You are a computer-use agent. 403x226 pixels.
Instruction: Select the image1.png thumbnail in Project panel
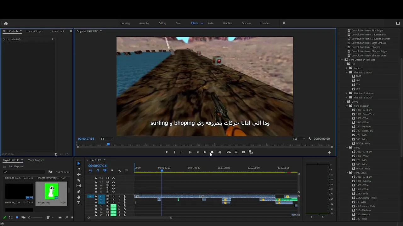[51, 191]
